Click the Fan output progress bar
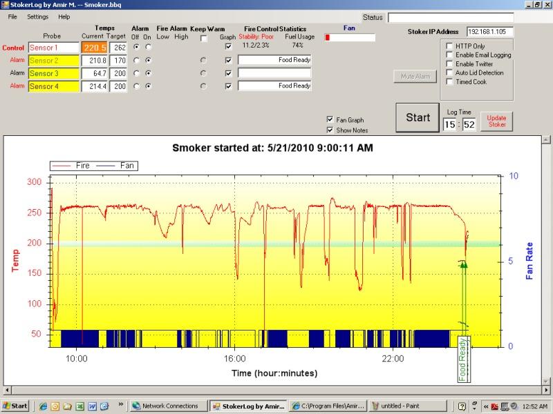Image resolution: width=553 pixels, height=414 pixels. tap(350, 37)
